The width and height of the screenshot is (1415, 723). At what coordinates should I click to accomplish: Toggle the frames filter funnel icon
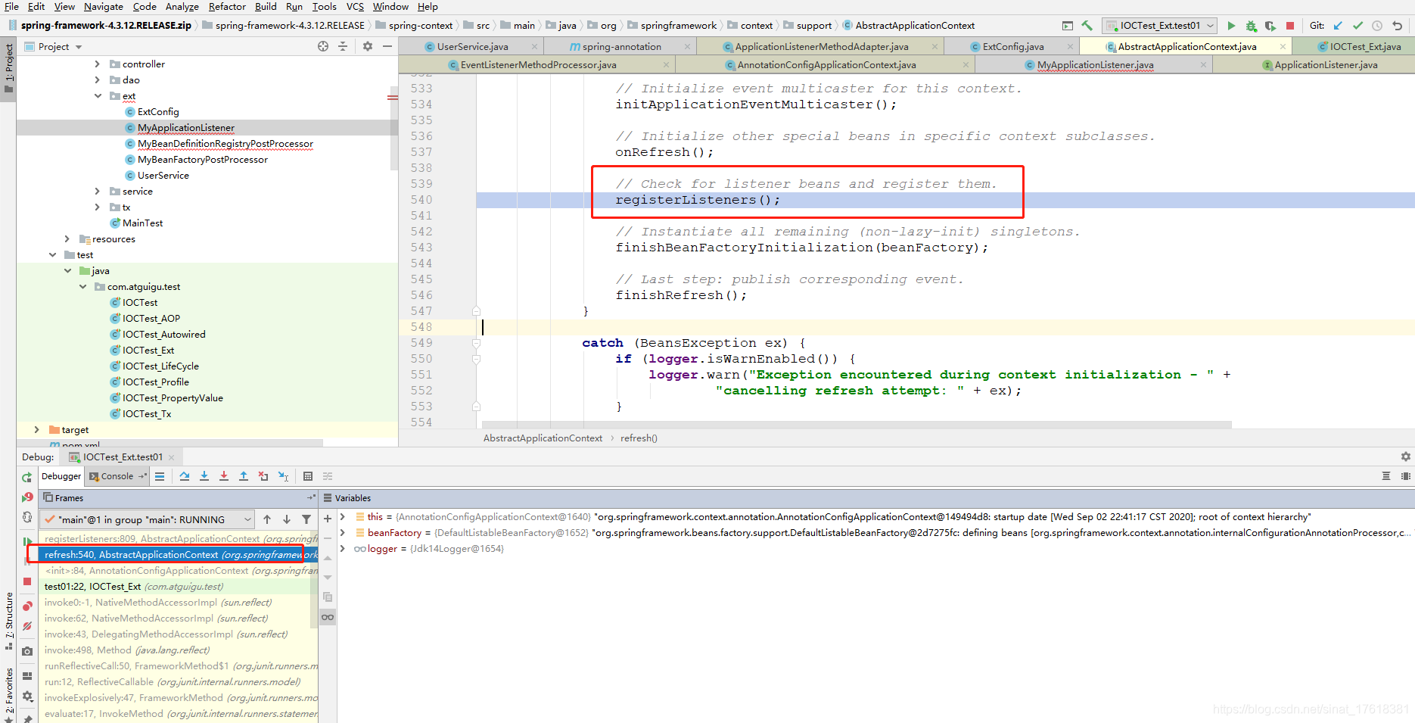pos(306,519)
